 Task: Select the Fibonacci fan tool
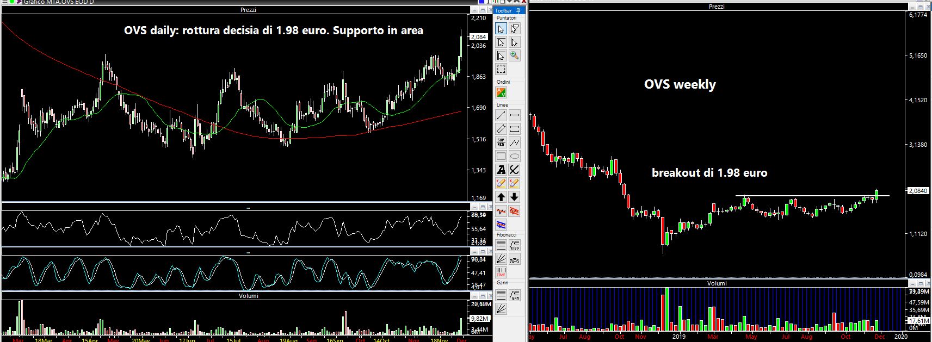click(501, 259)
